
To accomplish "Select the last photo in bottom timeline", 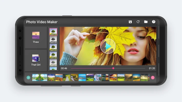I will click(x=144, y=78).
